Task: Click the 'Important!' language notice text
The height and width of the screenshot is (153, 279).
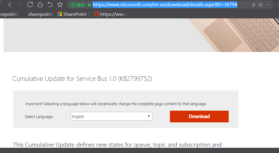Action: (116, 104)
